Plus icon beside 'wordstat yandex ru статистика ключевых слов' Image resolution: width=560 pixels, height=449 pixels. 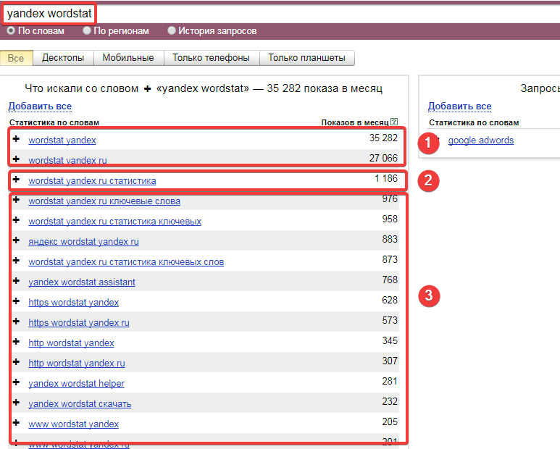(x=16, y=261)
